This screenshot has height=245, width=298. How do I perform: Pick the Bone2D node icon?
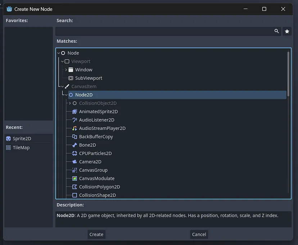pos(74,145)
